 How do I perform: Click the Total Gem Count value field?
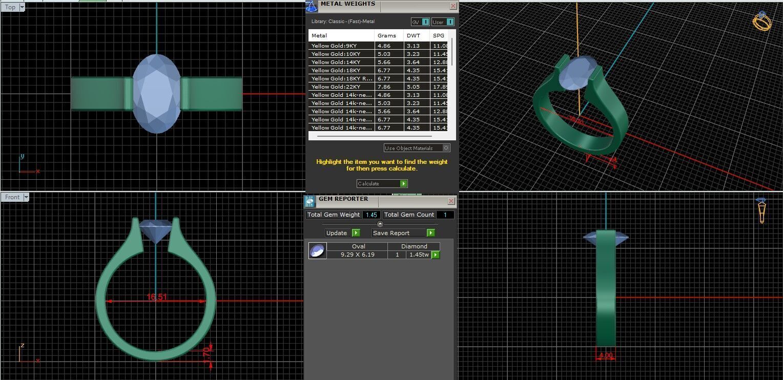(x=445, y=215)
